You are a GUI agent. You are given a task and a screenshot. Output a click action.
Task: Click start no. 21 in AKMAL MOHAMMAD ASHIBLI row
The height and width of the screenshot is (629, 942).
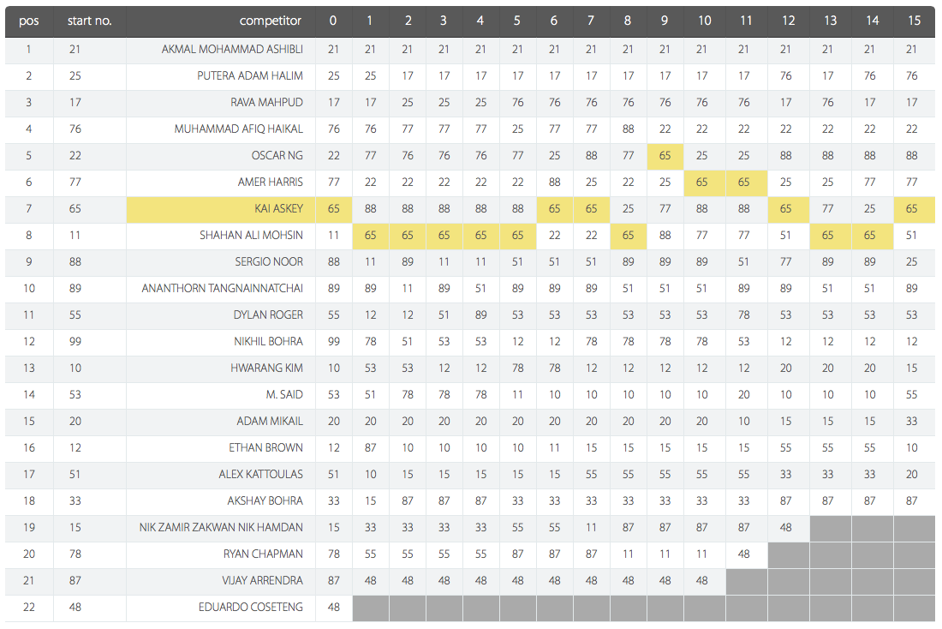(75, 50)
